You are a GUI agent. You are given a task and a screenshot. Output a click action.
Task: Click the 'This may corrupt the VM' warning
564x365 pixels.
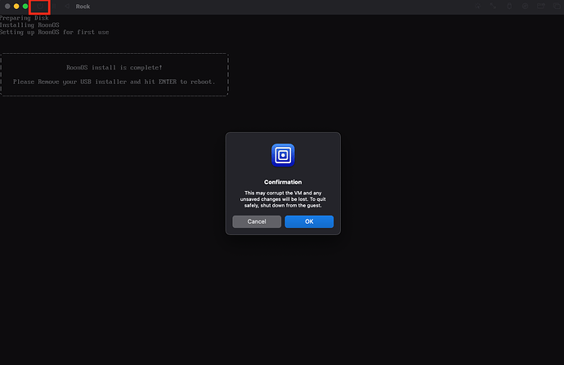pos(283,199)
